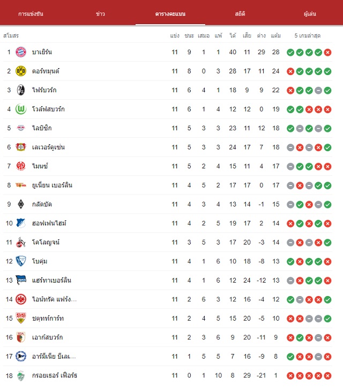Click the Greuther Fürth green crest
343x392 pixels.
pos(21,375)
